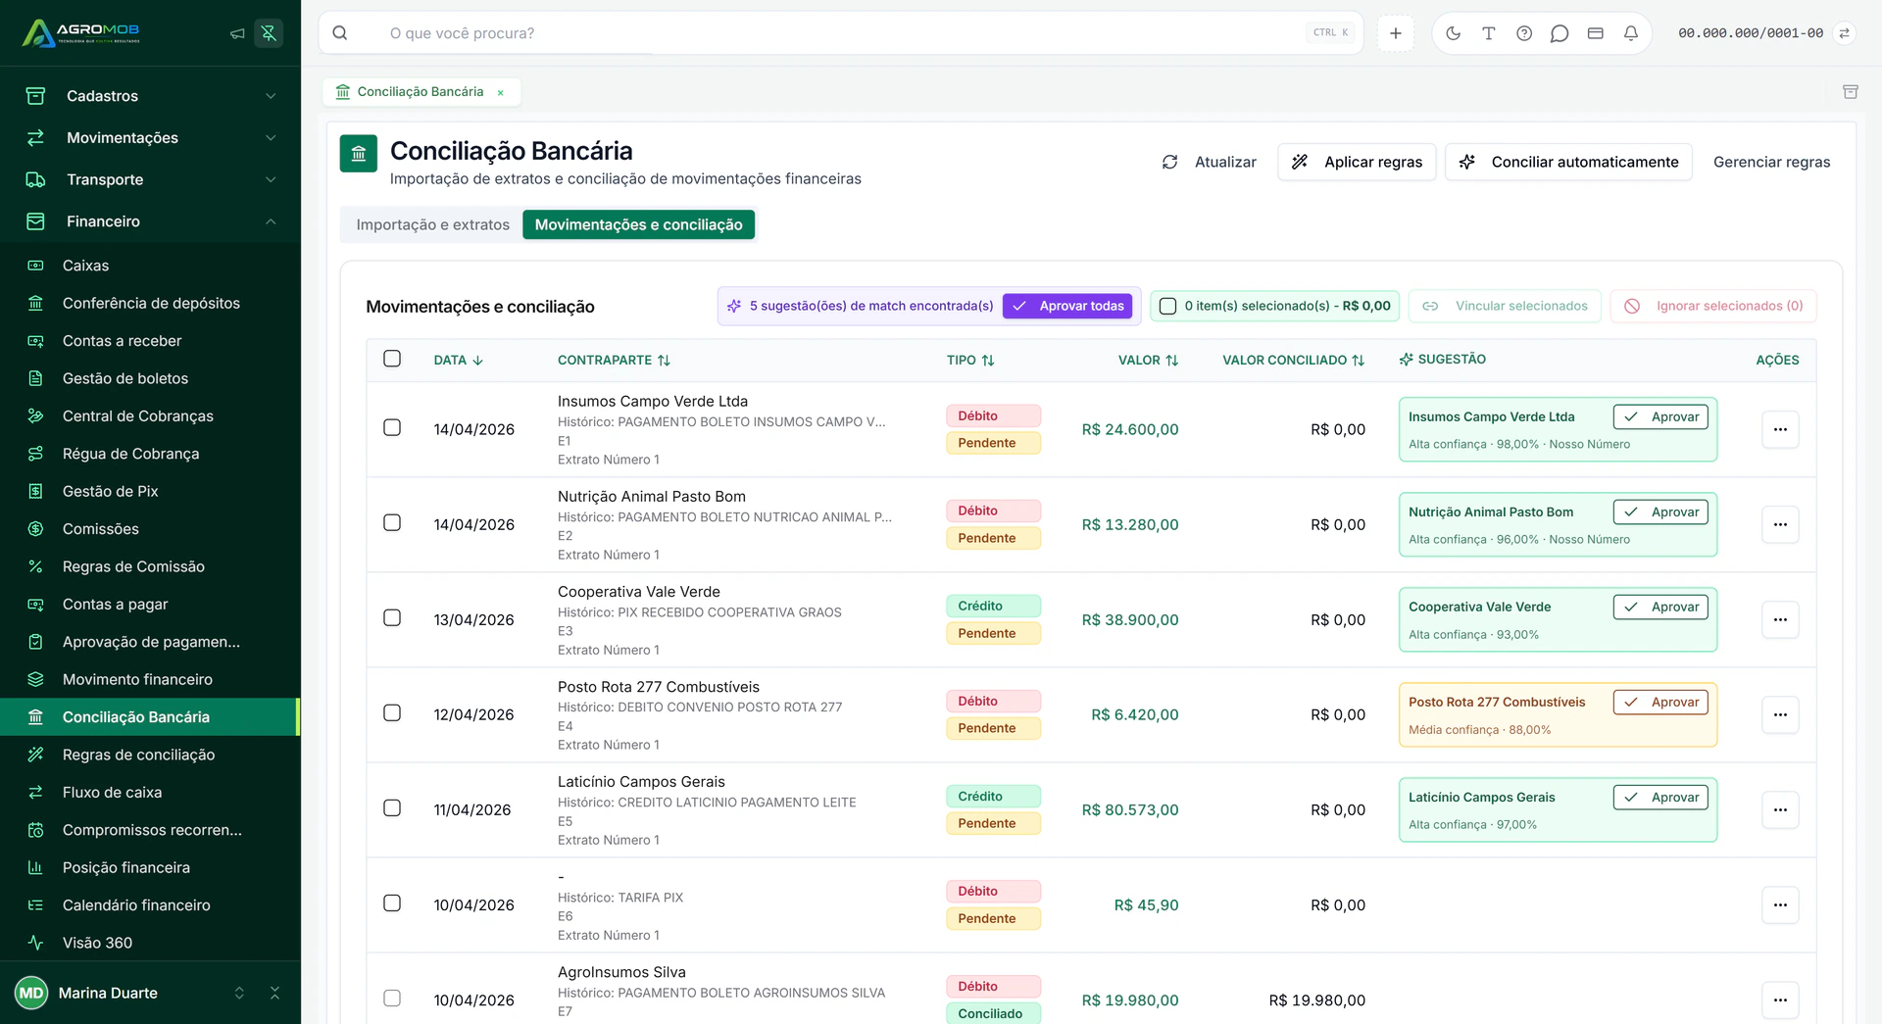
Task: Open Gerenciar regras
Action: click(1771, 162)
